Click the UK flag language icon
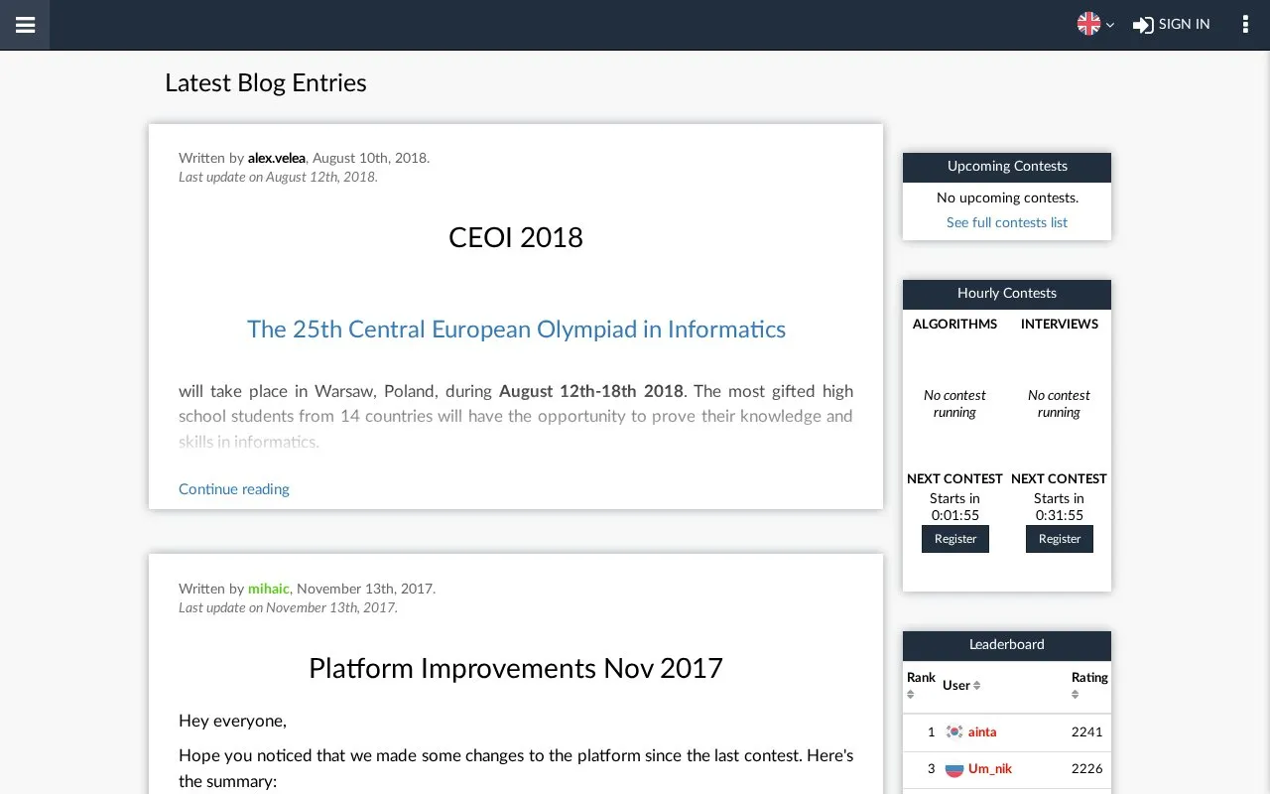 pyautogui.click(x=1088, y=25)
